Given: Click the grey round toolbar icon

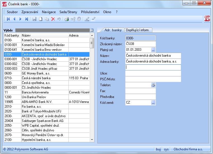Looking at the screenshot, I should click(79, 19).
